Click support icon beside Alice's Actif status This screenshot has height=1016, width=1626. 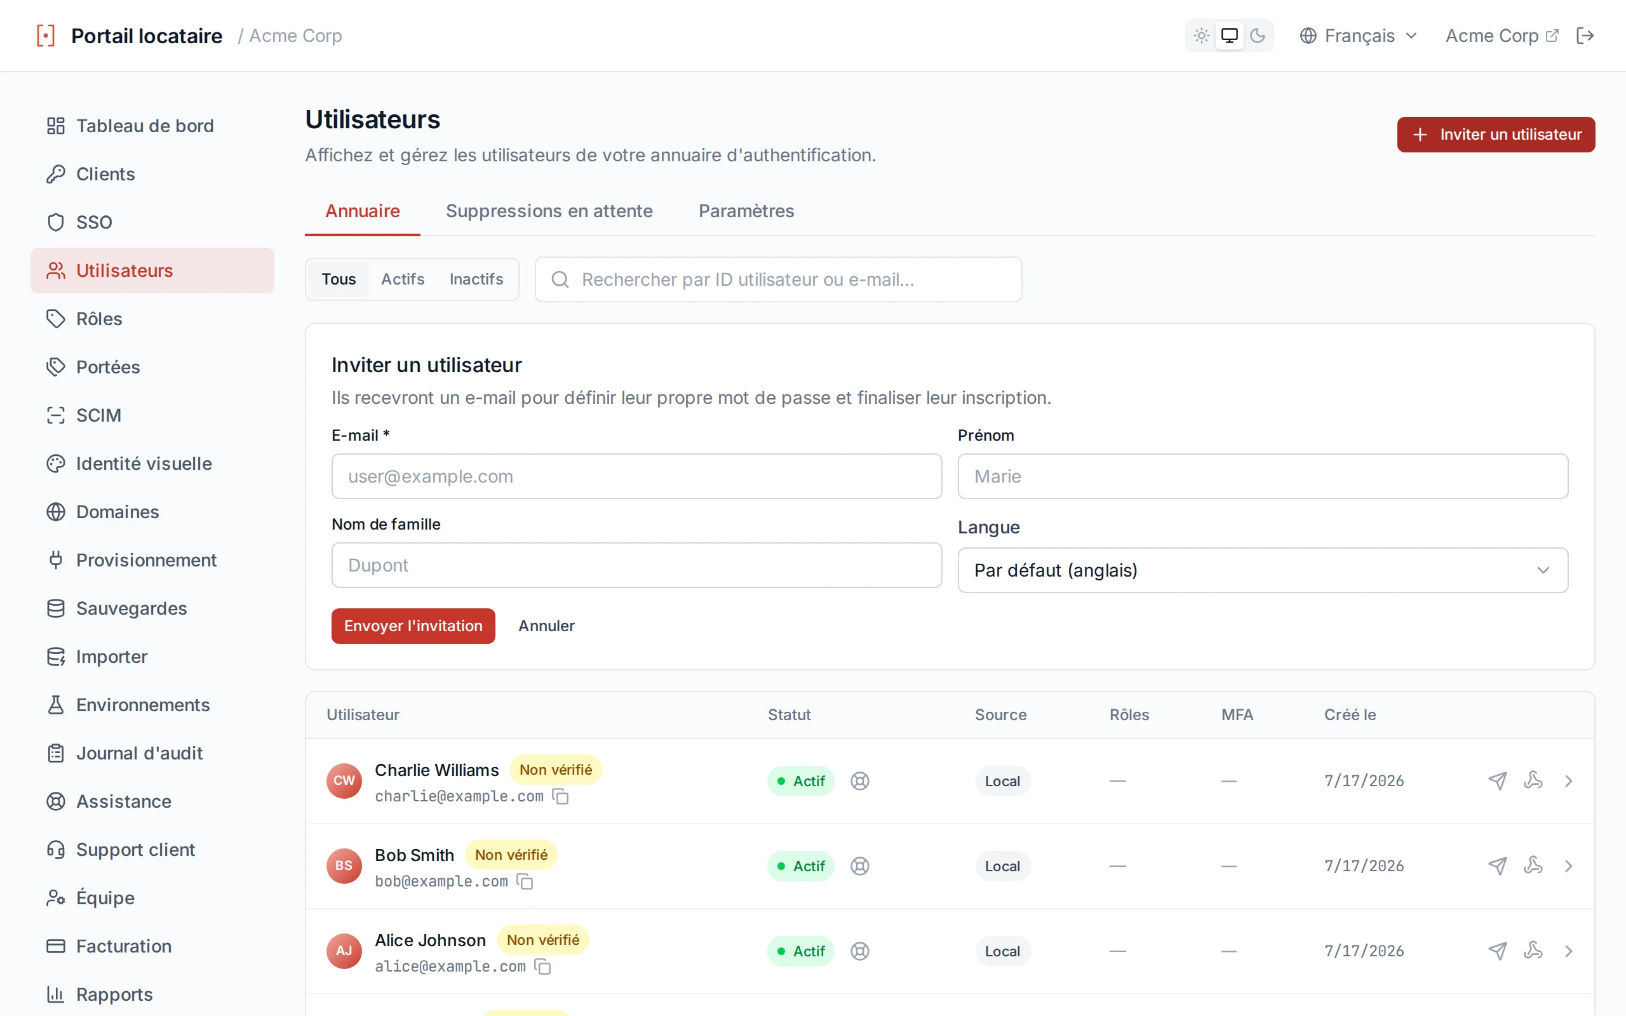click(x=859, y=951)
